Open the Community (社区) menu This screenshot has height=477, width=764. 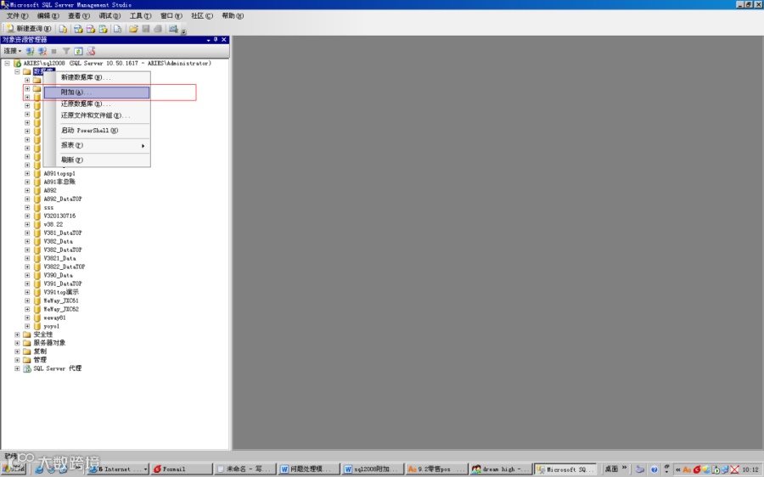pos(202,15)
